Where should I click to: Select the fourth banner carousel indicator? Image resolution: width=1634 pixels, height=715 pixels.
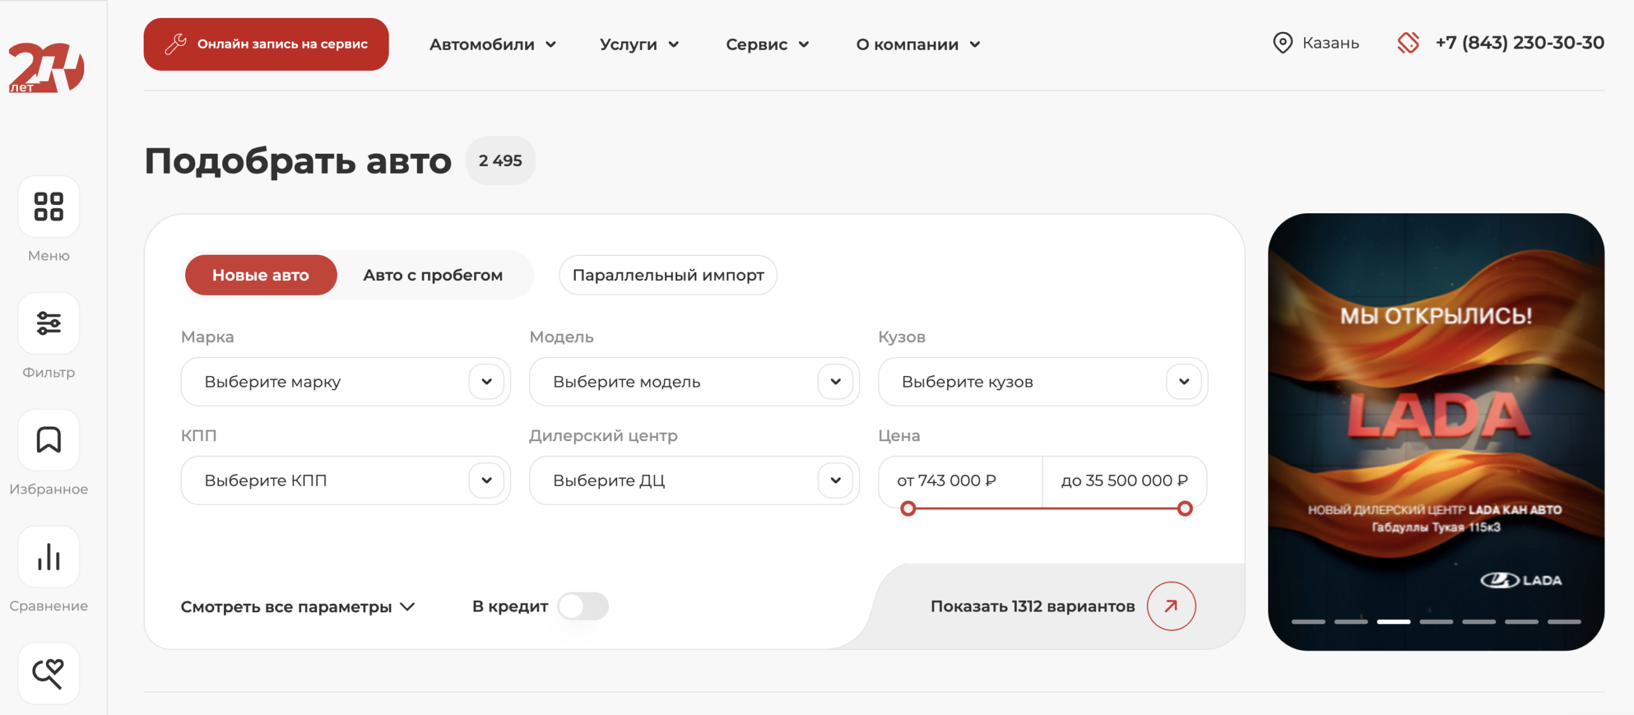click(x=1436, y=621)
